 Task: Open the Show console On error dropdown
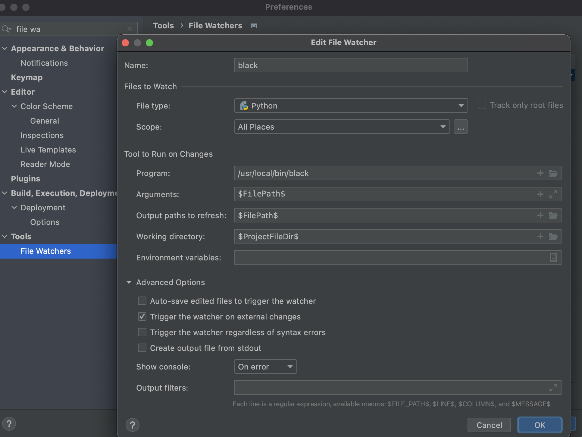point(265,367)
